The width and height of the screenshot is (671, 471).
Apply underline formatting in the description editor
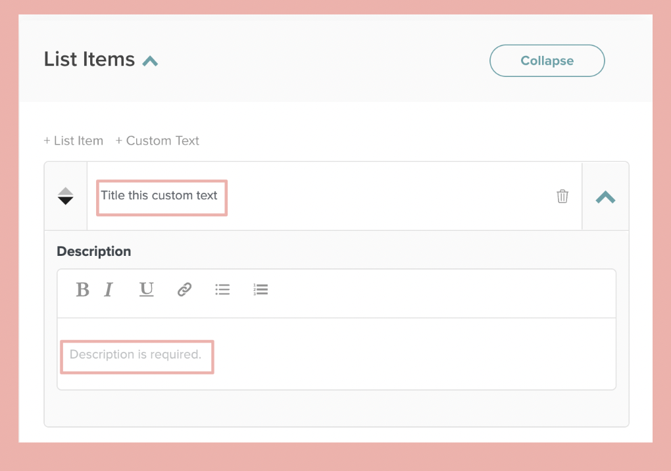coord(146,289)
